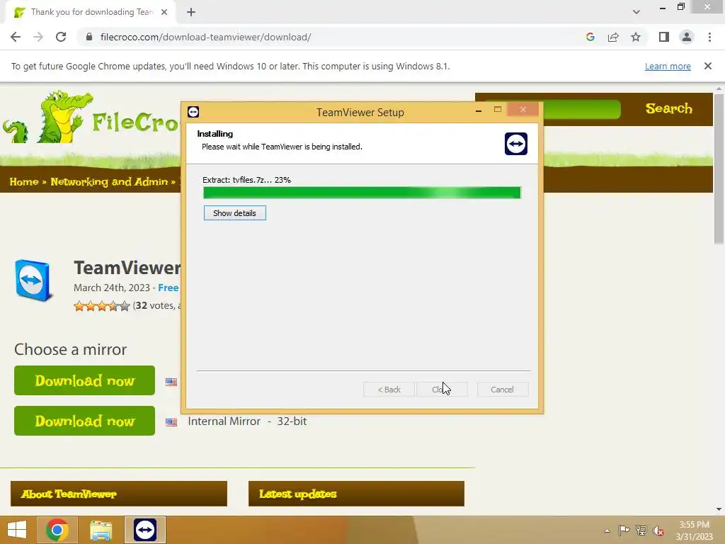This screenshot has width=725, height=544.
Task: Click the lock icon in address bar
Action: pyautogui.click(x=89, y=37)
